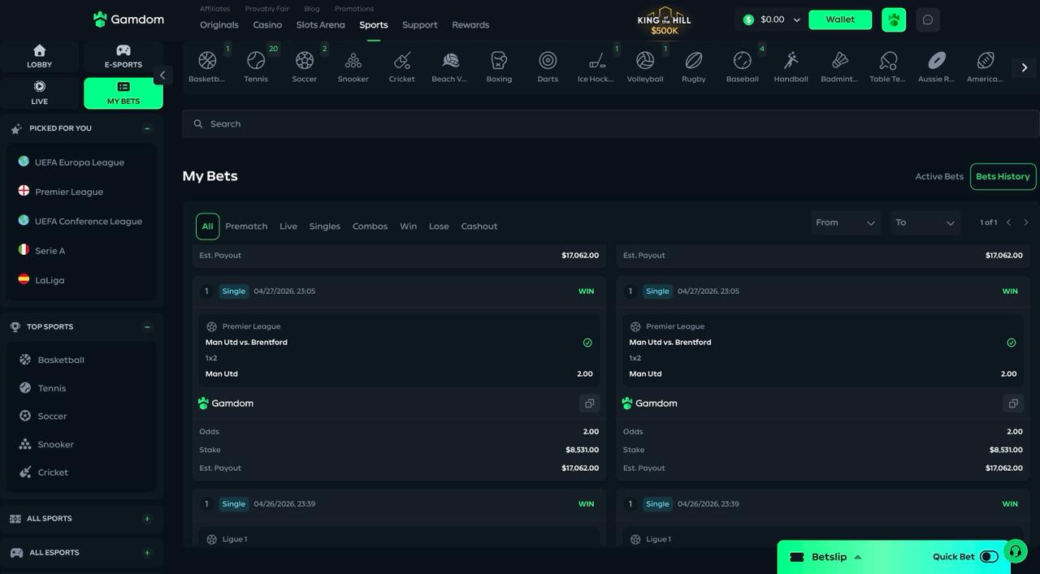The width and height of the screenshot is (1040, 574).
Task: Select the Table Tennis icon in carousel
Action: [x=887, y=67]
